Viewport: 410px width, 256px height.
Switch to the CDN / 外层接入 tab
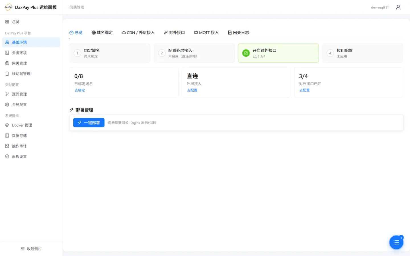[138, 33]
